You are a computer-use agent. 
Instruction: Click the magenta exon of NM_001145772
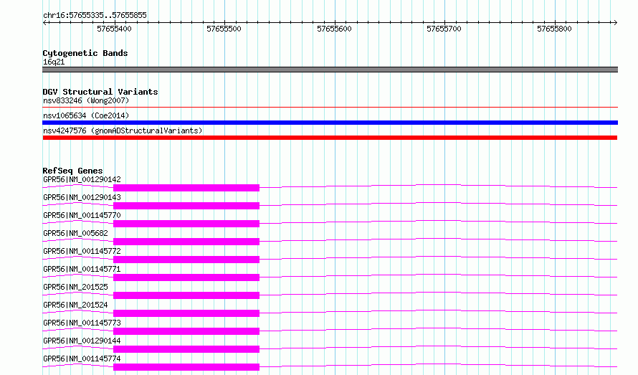tap(186, 260)
